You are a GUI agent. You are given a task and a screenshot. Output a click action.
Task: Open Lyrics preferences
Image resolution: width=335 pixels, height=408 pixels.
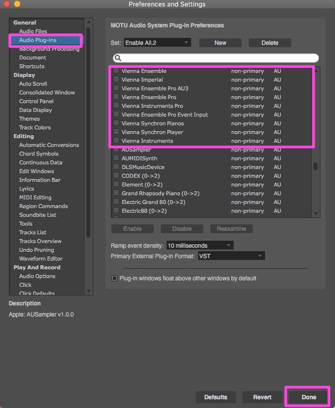pyautogui.click(x=27, y=189)
